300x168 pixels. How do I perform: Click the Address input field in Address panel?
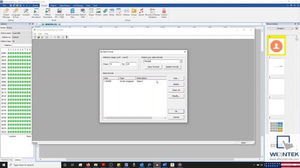pos(22,45)
